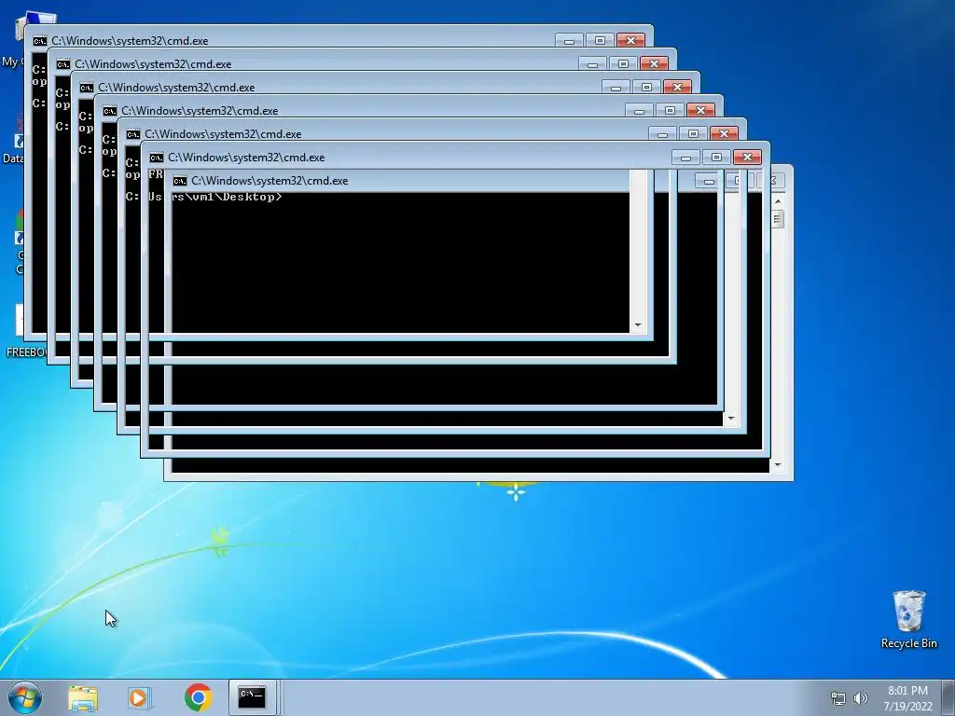Image resolution: width=955 pixels, height=716 pixels.
Task: Open the volume speaker tray icon
Action: 861,698
